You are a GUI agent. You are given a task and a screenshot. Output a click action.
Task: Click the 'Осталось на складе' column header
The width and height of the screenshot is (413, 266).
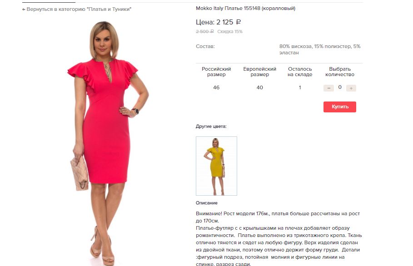(x=300, y=72)
